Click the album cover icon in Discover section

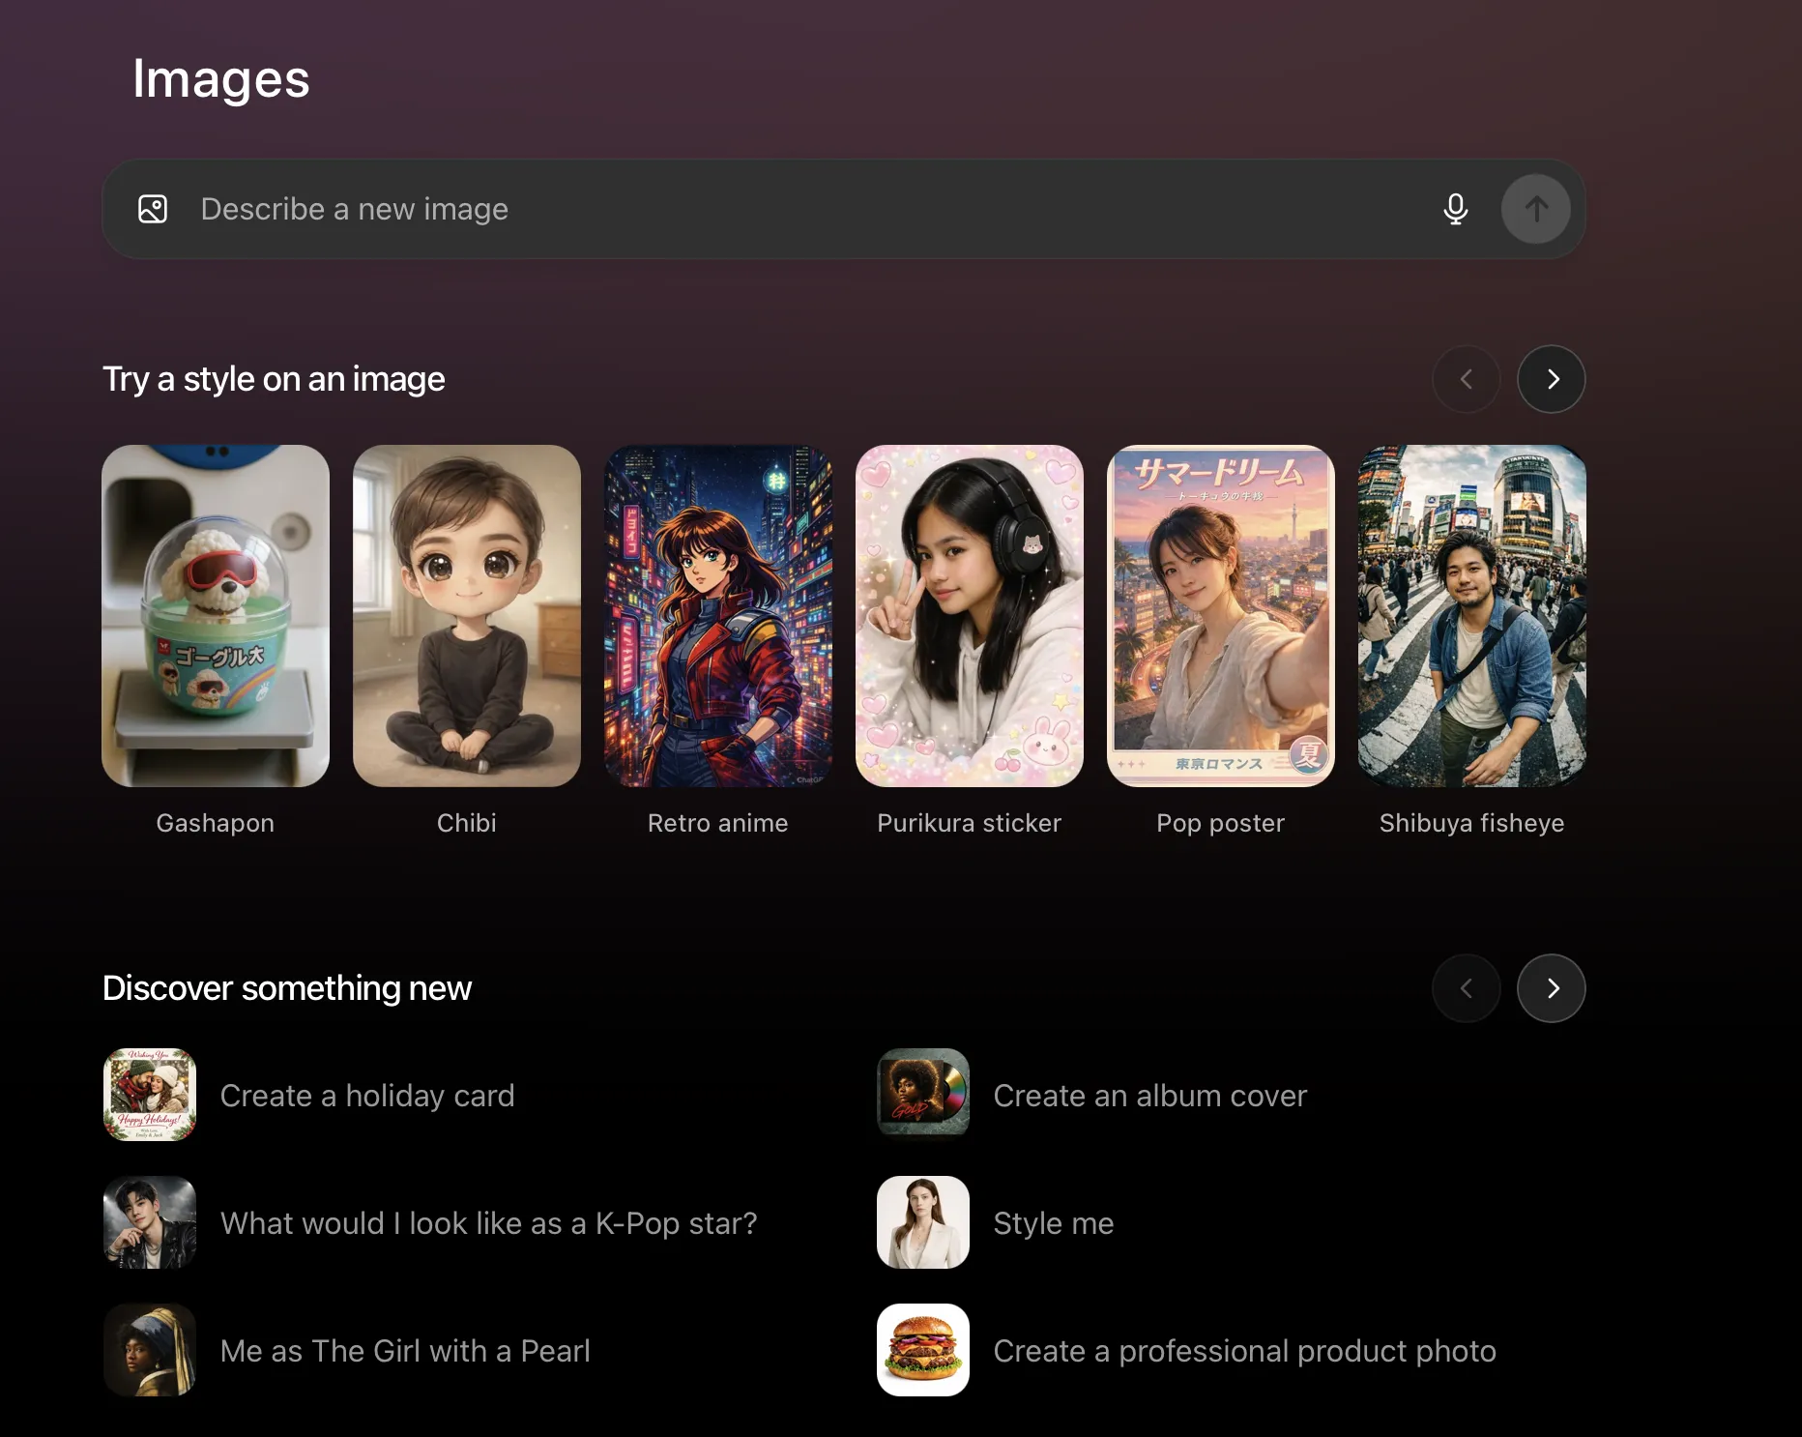tap(922, 1095)
